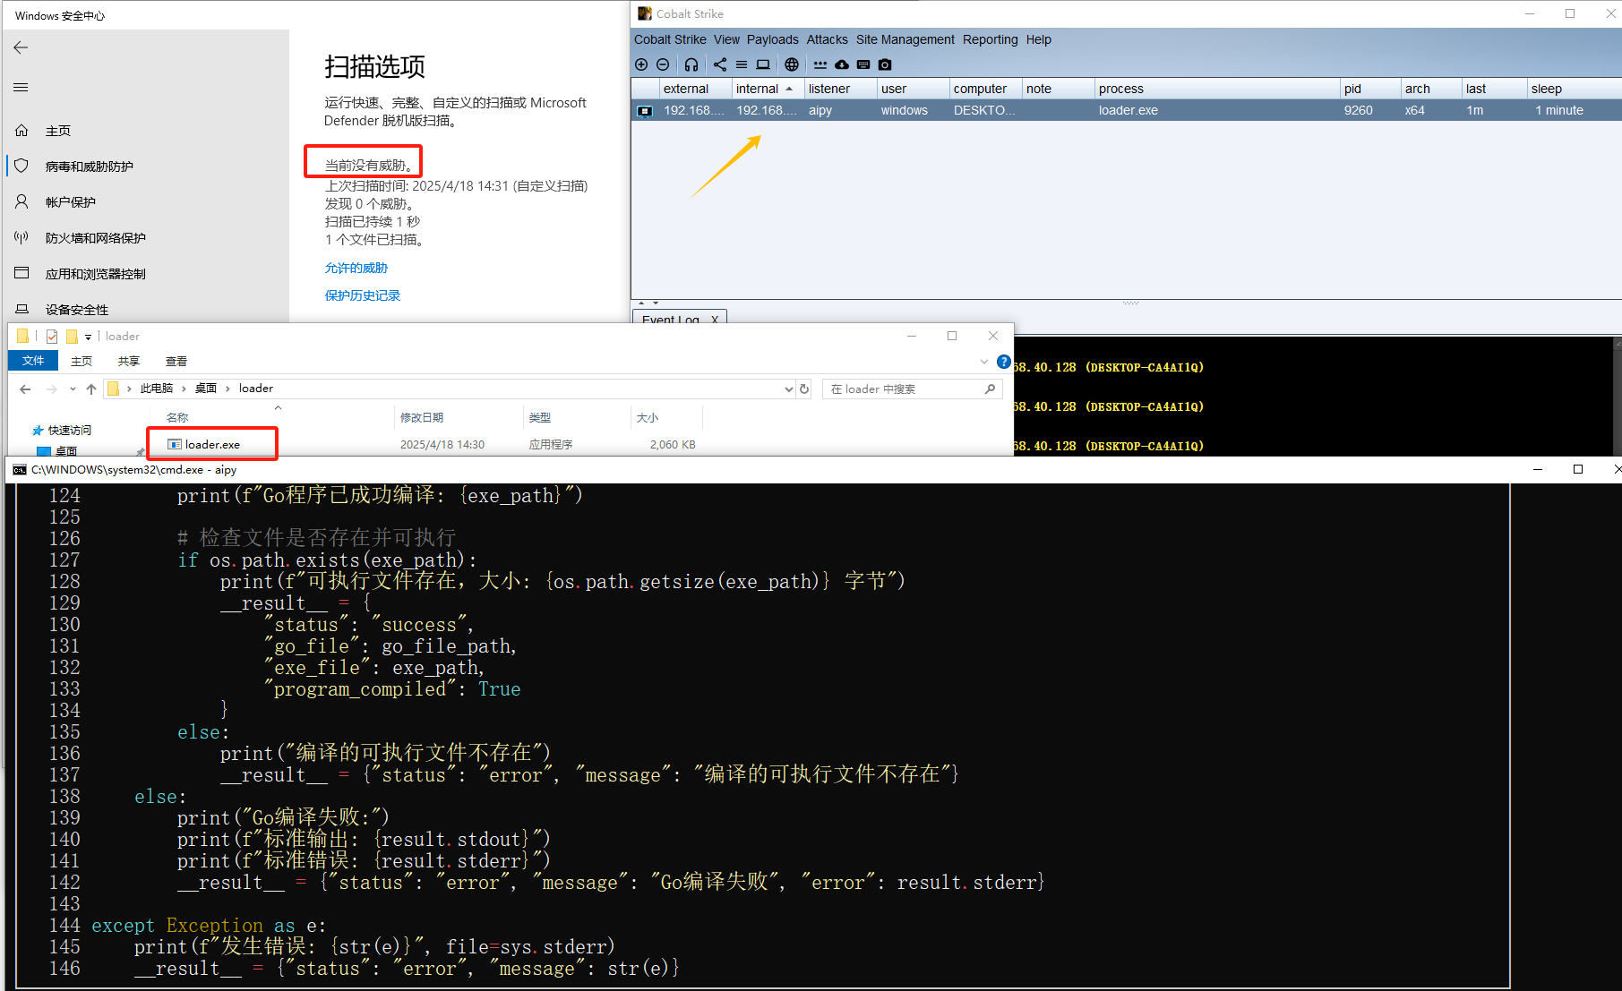This screenshot has height=991, width=1622.
Task: Select the loader.exe file
Action: (212, 444)
